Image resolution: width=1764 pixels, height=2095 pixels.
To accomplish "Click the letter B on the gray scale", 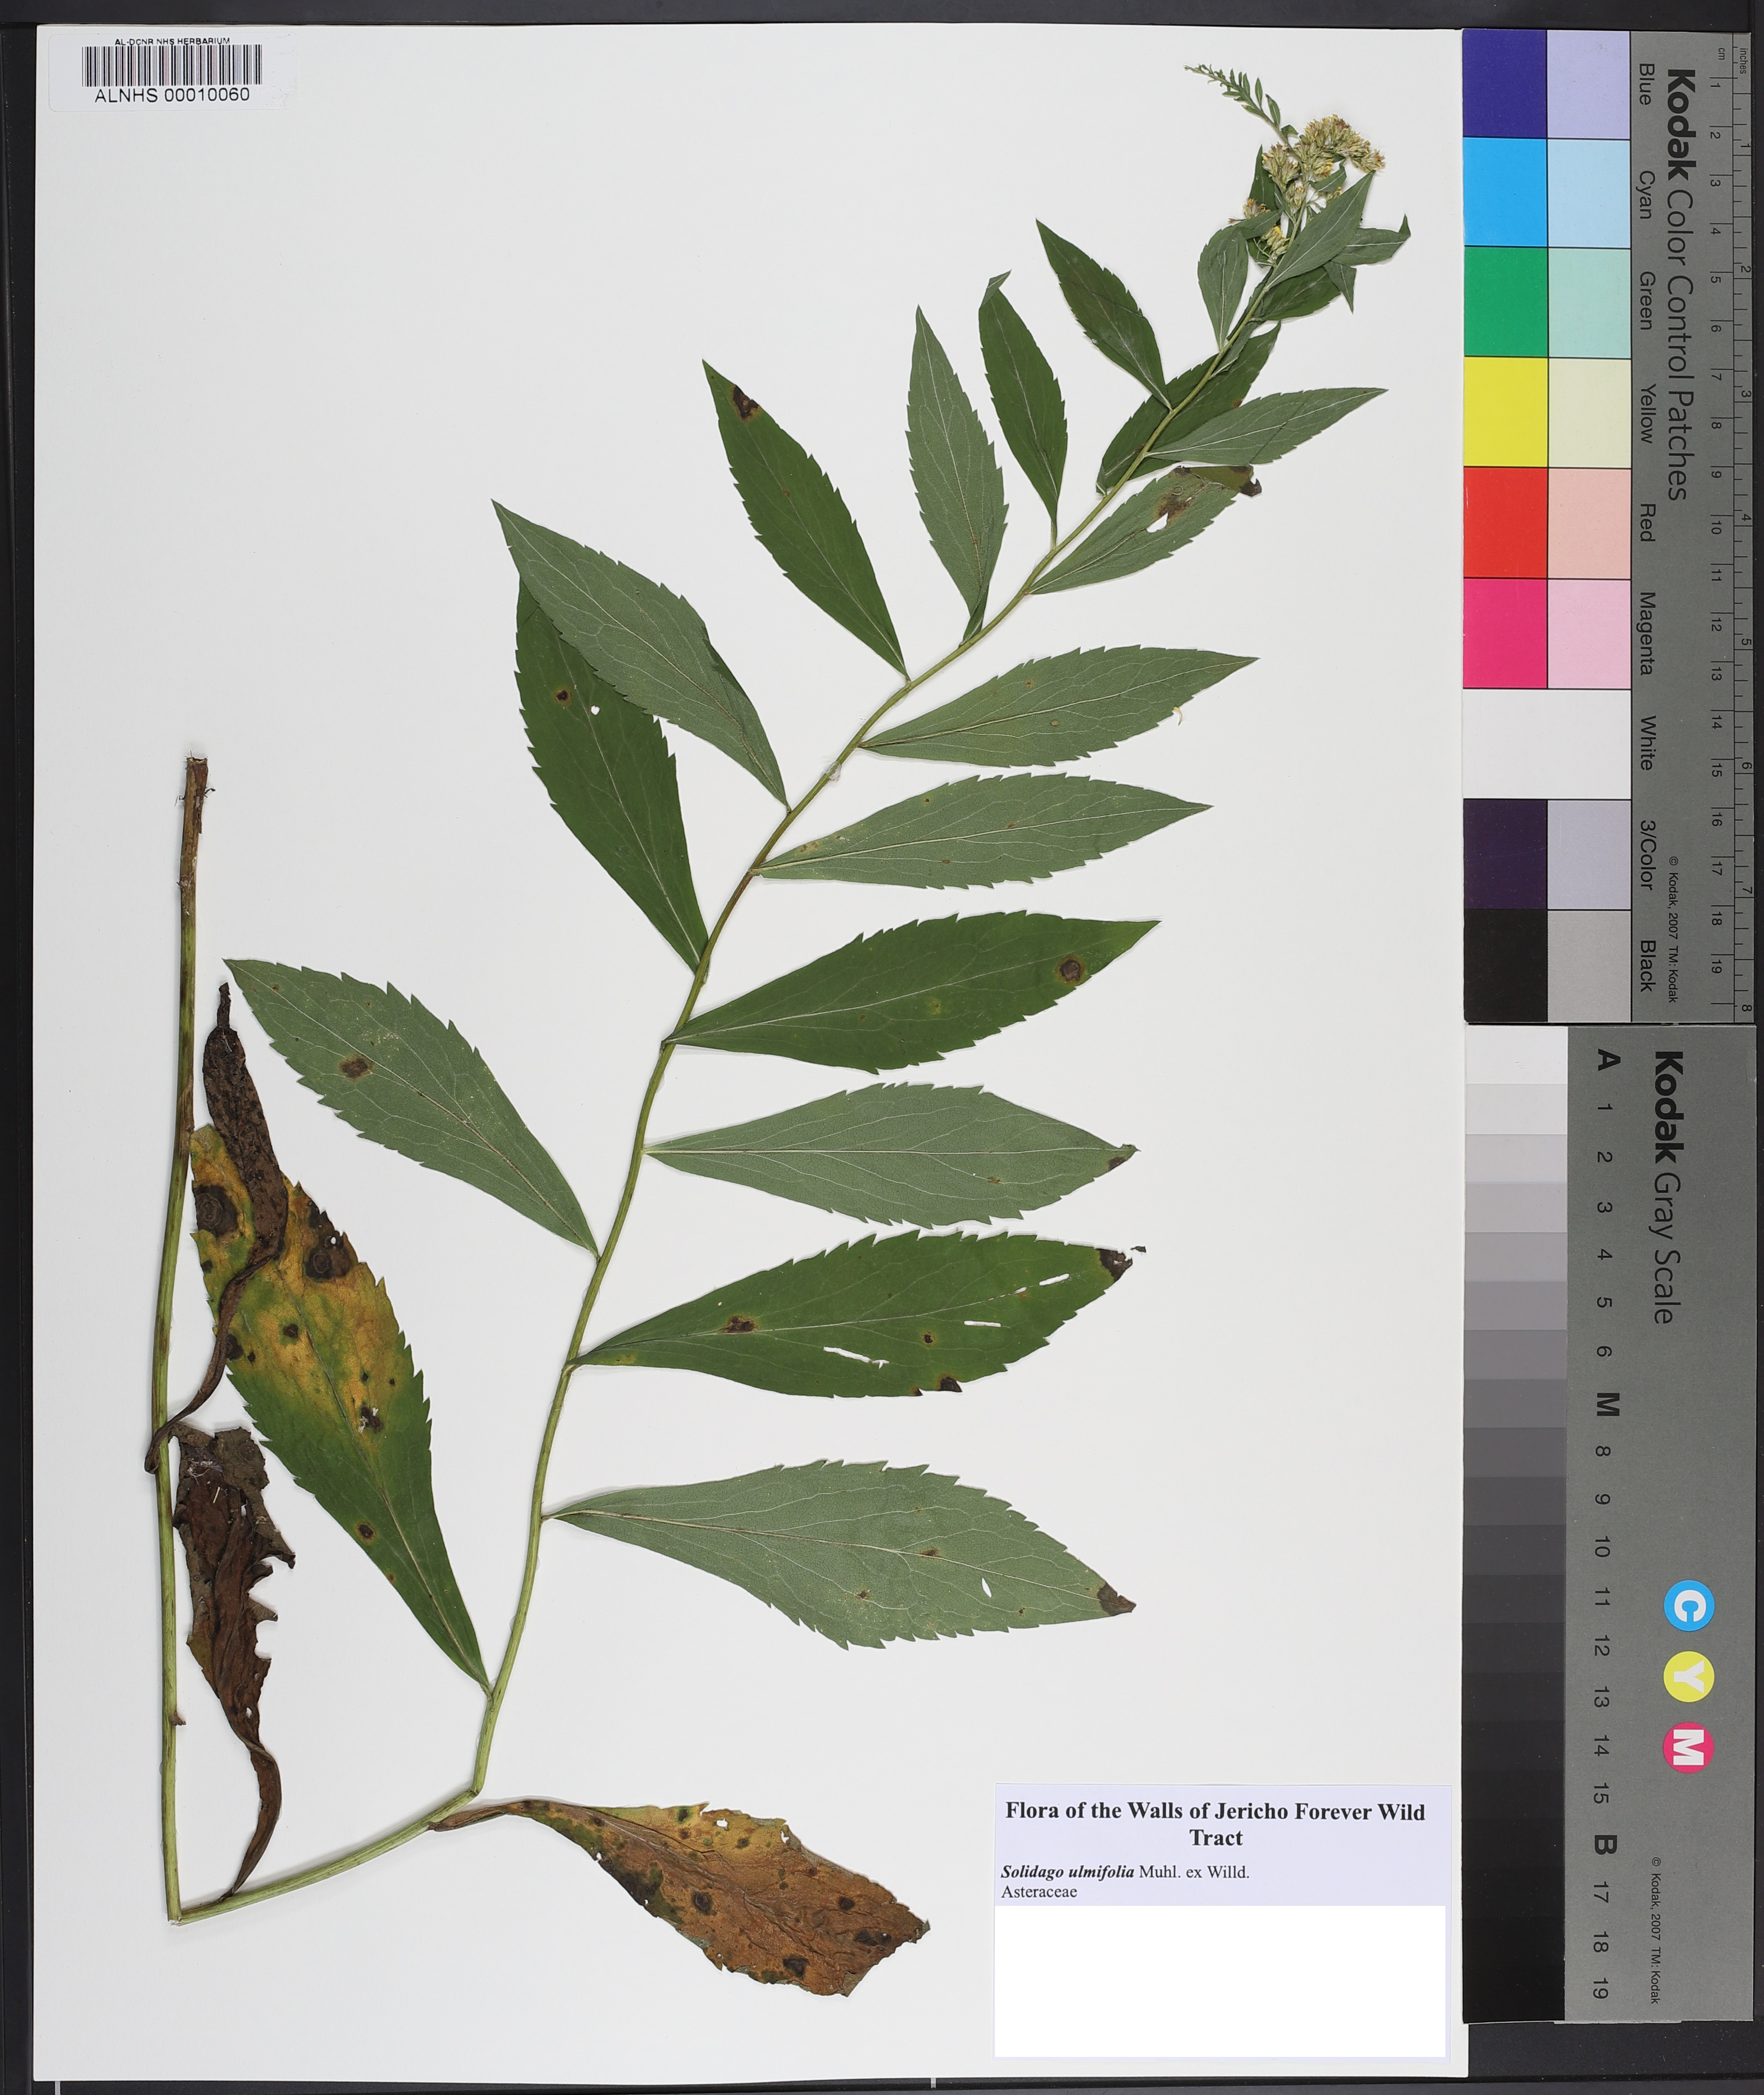I will click(x=1606, y=1845).
